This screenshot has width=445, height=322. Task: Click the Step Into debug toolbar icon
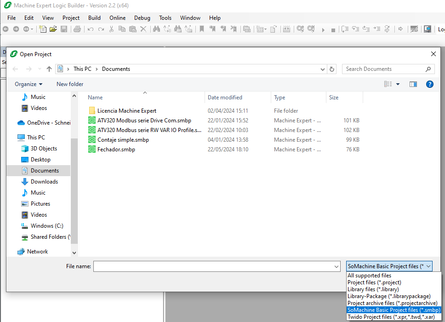pos(356,29)
